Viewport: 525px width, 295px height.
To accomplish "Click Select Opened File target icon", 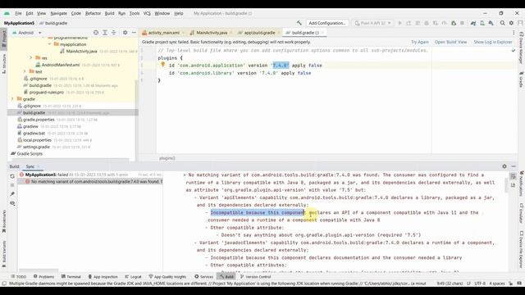I will tap(96, 33).
